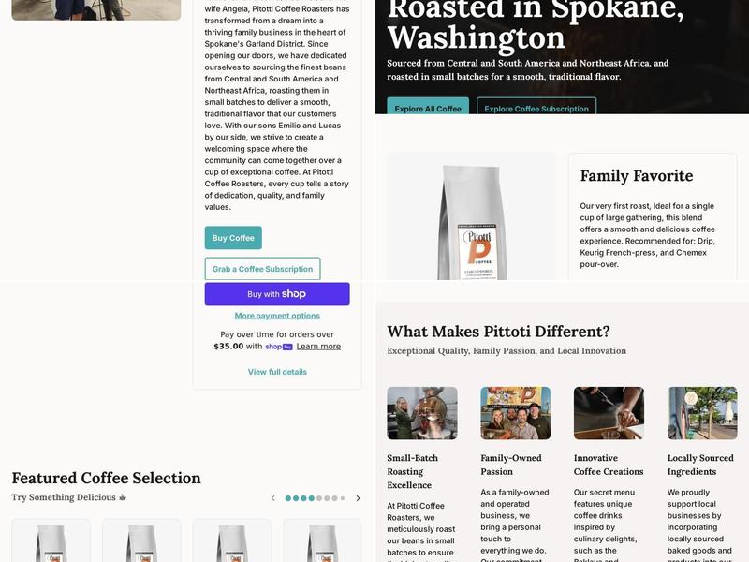The width and height of the screenshot is (749, 562).
Task: Select the first carousel pagination dot
Action: [x=288, y=498]
